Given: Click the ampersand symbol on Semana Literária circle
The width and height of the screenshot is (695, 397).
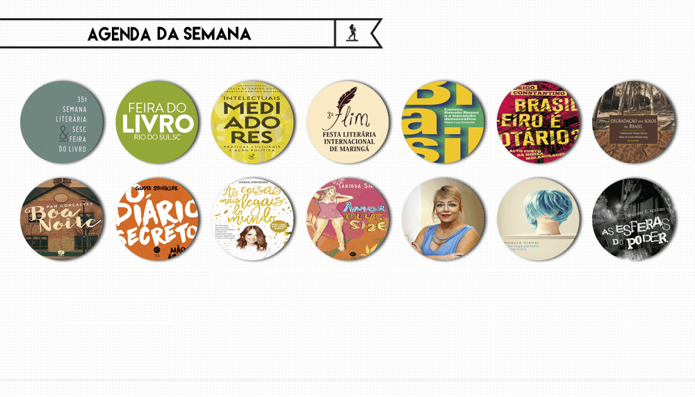Looking at the screenshot, I should tap(64, 133).
